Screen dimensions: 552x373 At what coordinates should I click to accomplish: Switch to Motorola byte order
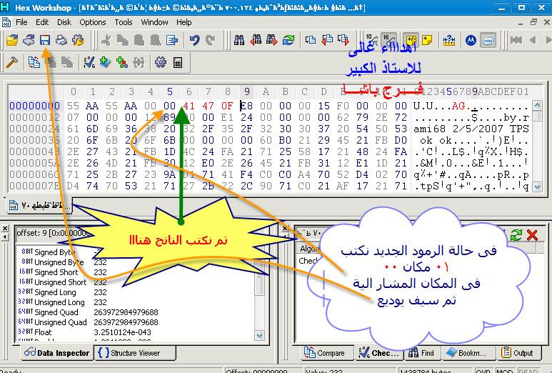tap(471, 40)
